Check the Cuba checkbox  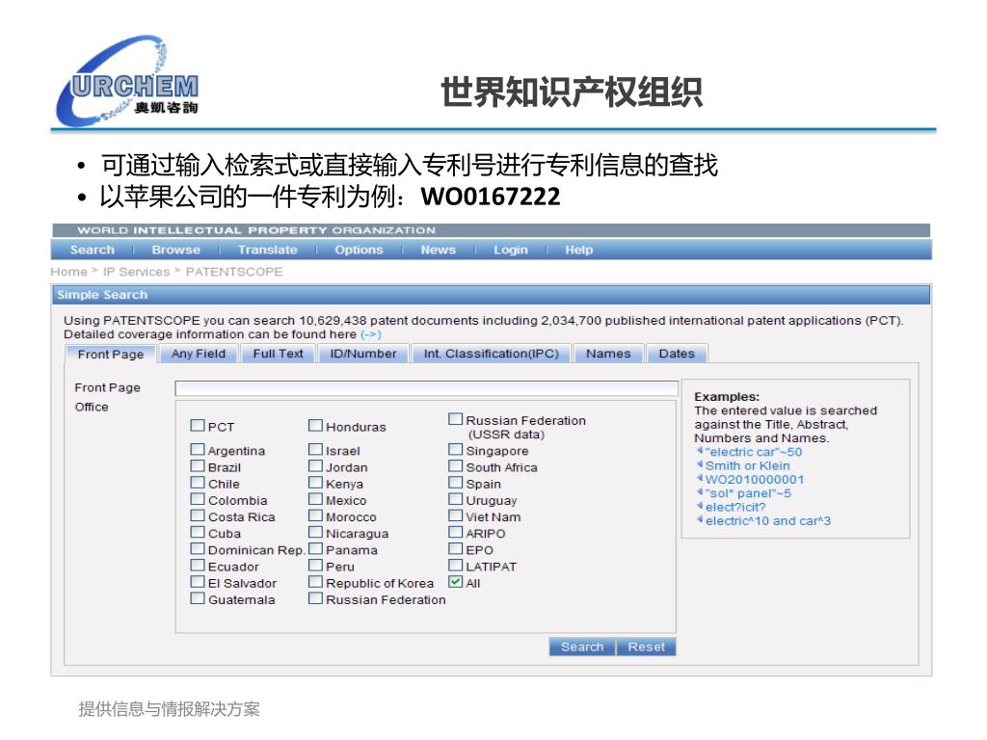(198, 532)
